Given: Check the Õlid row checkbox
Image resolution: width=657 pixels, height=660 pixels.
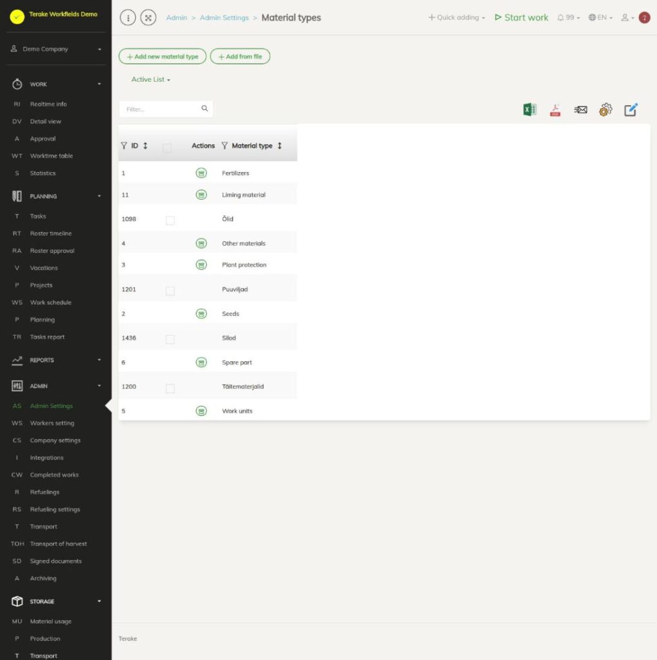Looking at the screenshot, I should pos(170,220).
